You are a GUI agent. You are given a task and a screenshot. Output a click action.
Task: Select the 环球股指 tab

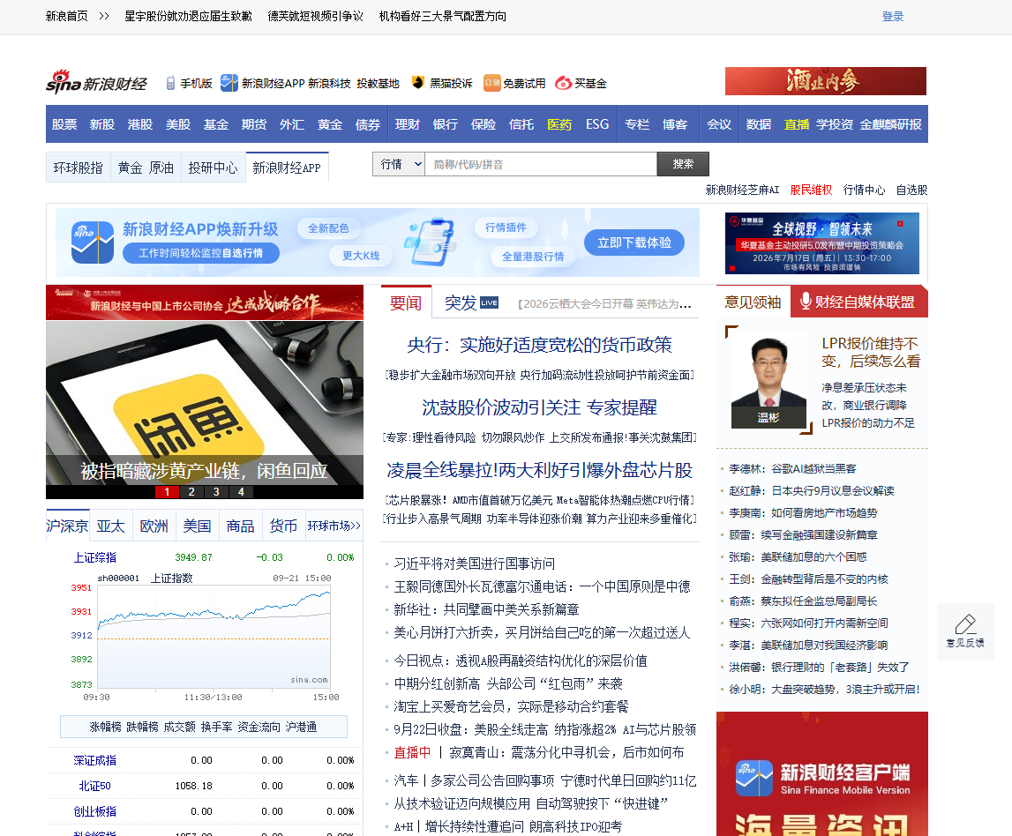tap(79, 168)
